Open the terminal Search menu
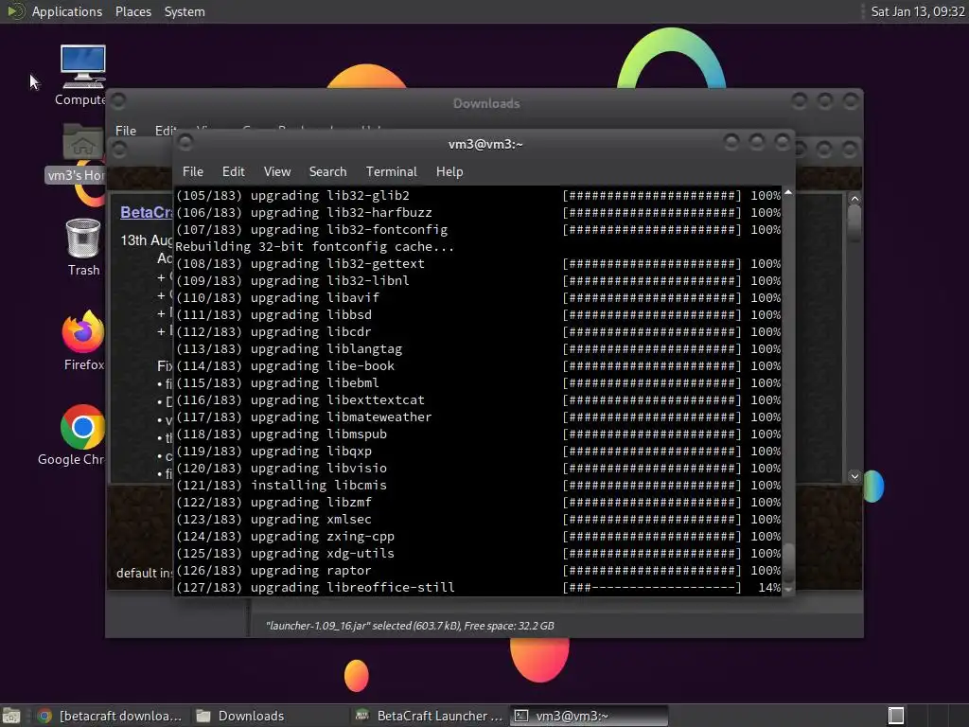Screen dimensions: 969x727 [327, 172]
